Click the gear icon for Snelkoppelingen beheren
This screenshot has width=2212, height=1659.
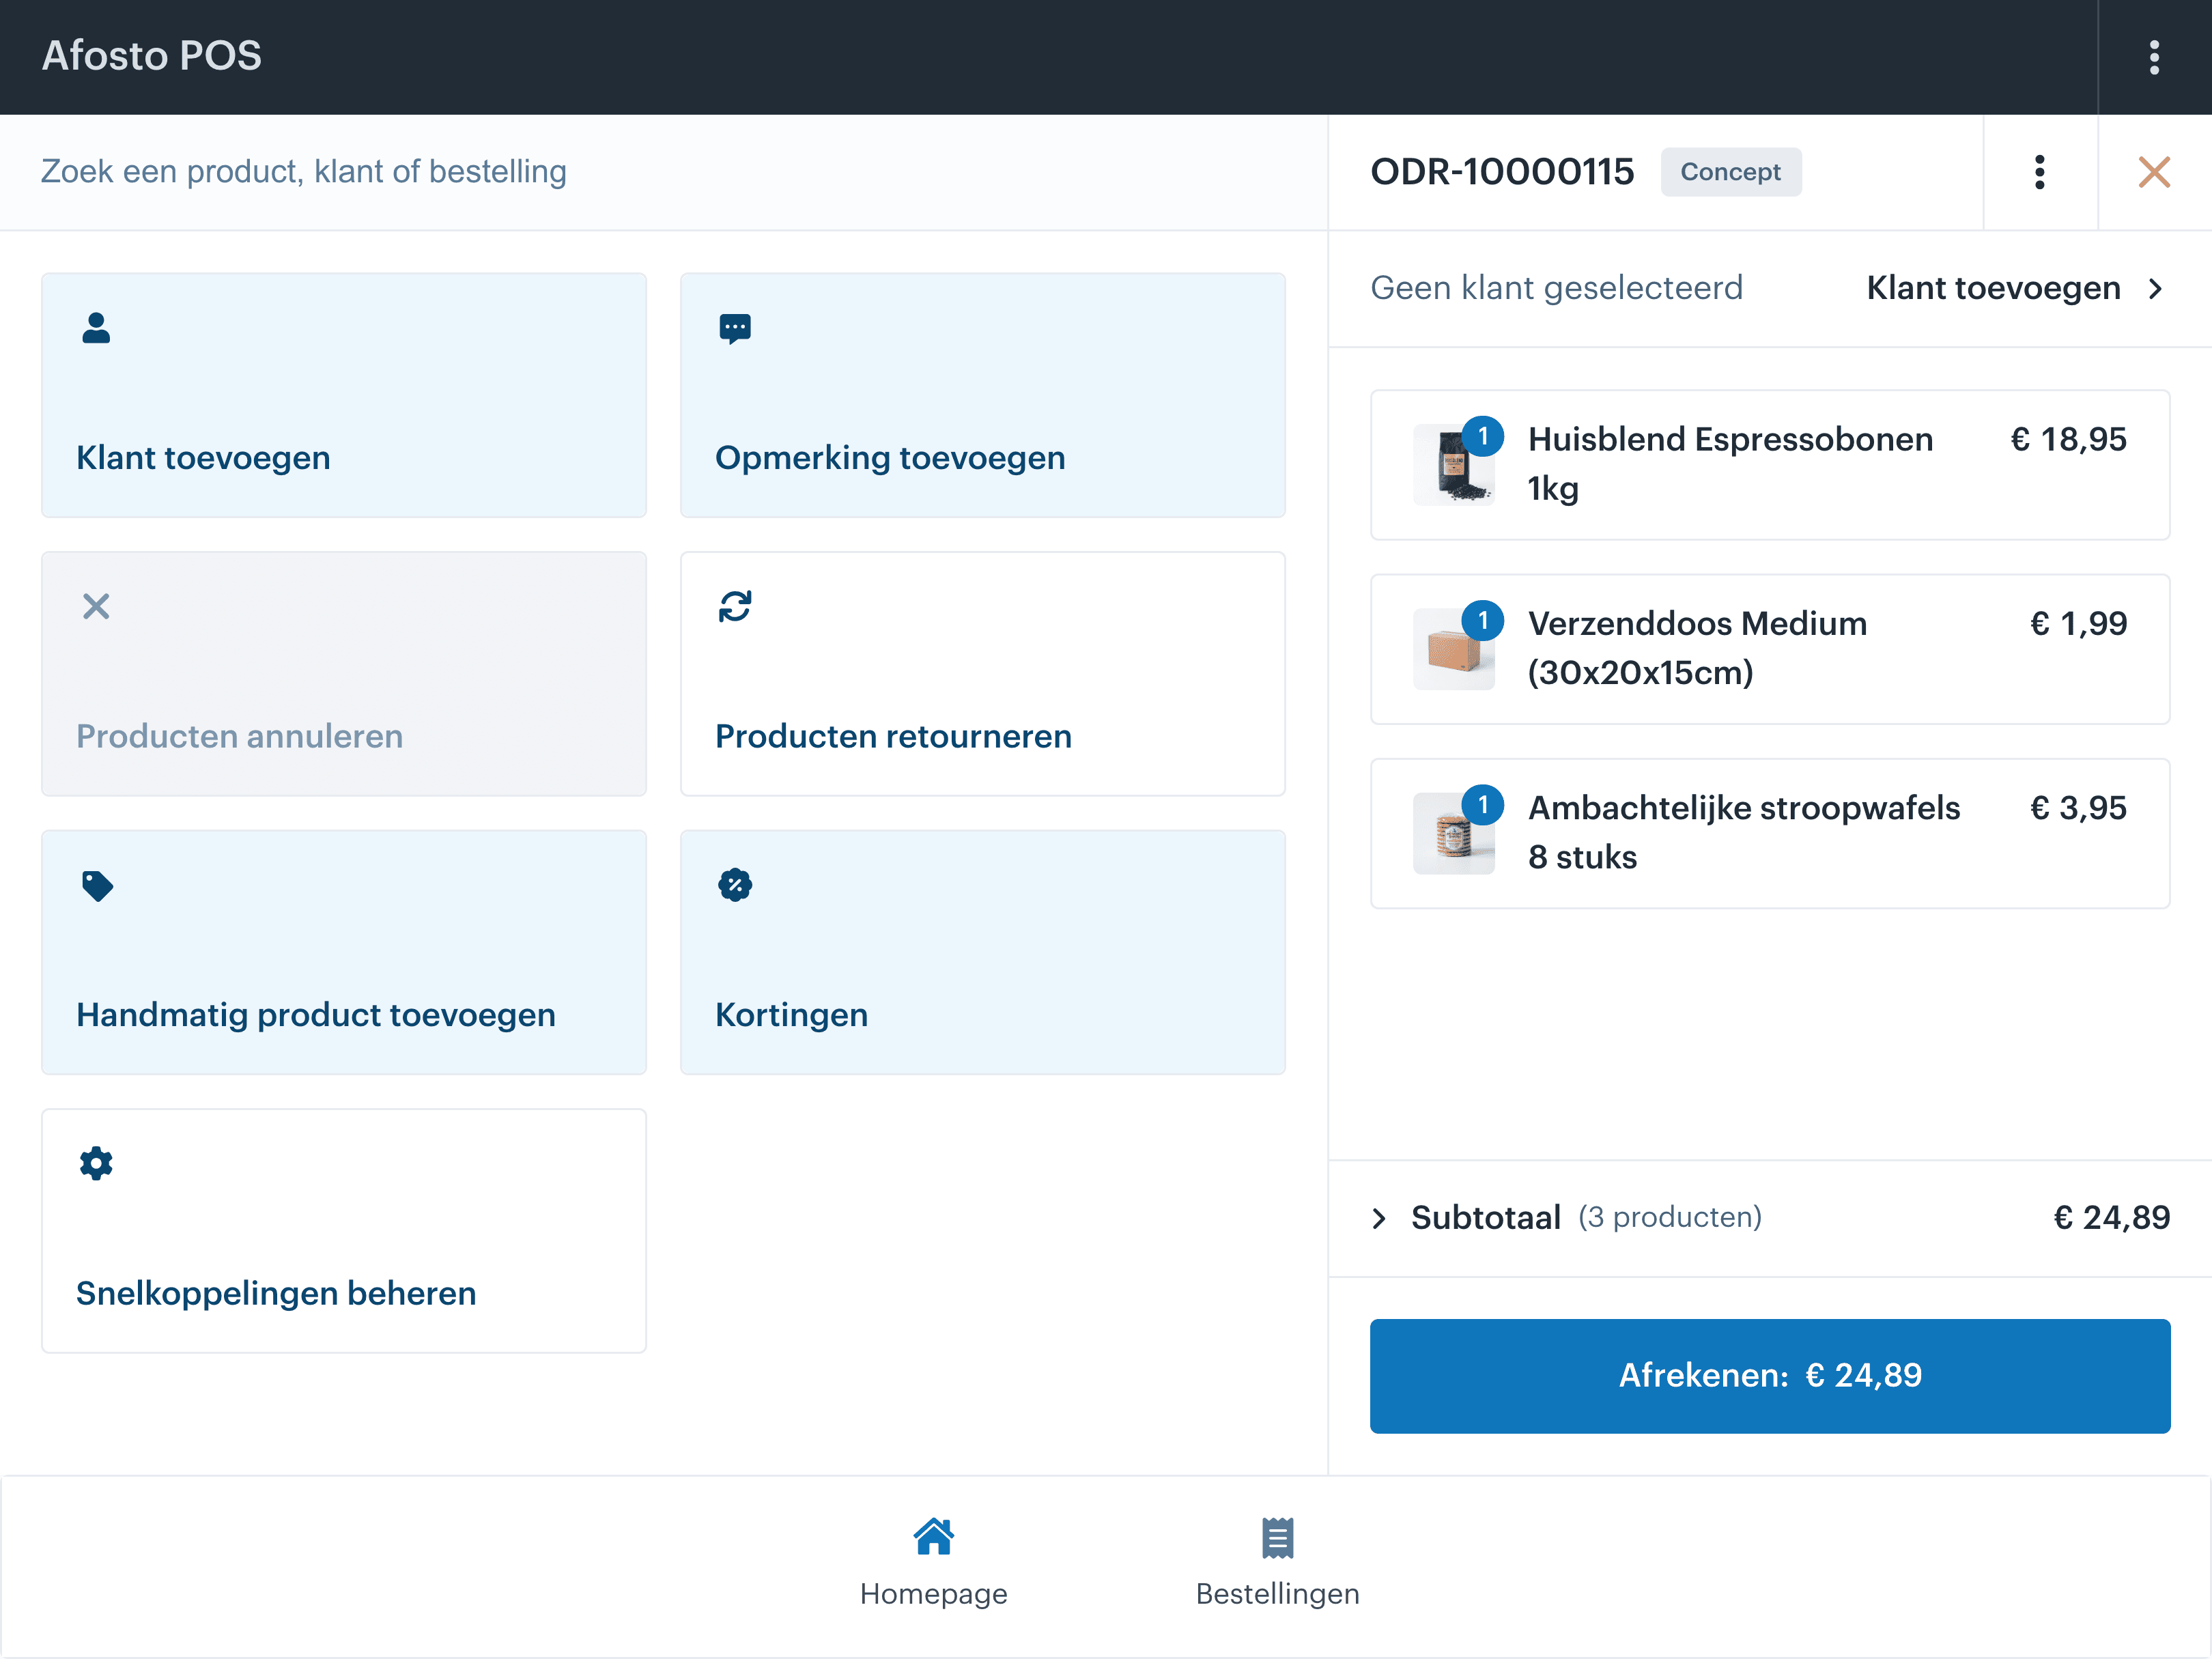(96, 1163)
